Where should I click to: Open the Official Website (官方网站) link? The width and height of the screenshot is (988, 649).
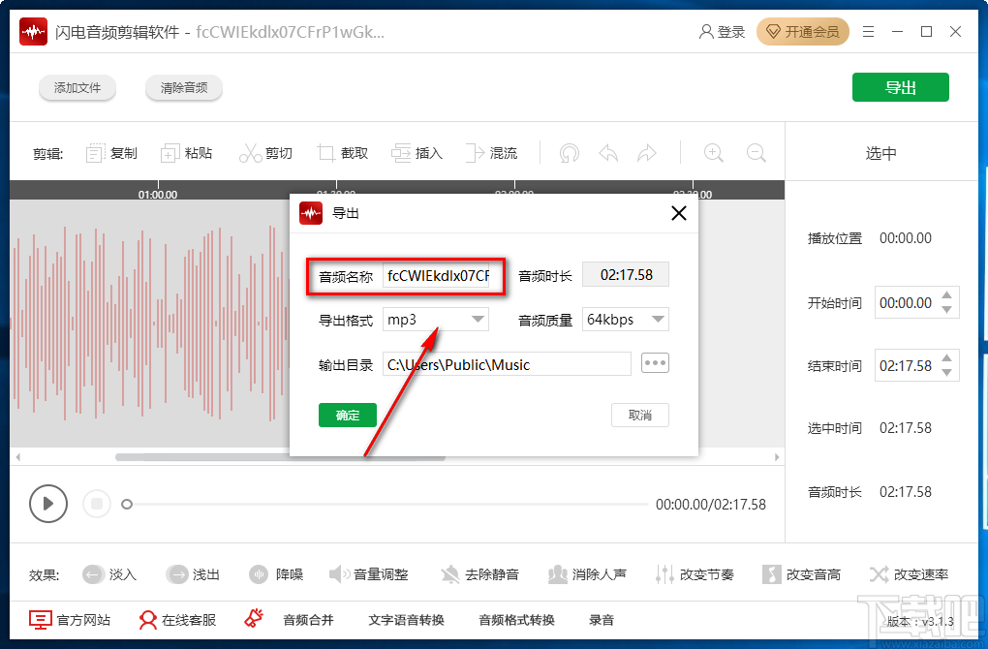[x=70, y=620]
